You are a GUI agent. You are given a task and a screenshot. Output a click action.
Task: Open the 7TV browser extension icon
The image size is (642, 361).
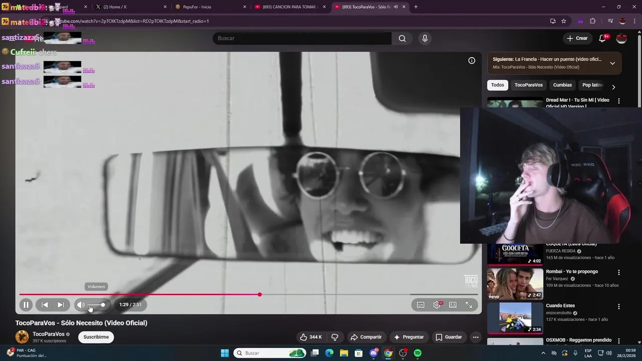pyautogui.click(x=581, y=21)
